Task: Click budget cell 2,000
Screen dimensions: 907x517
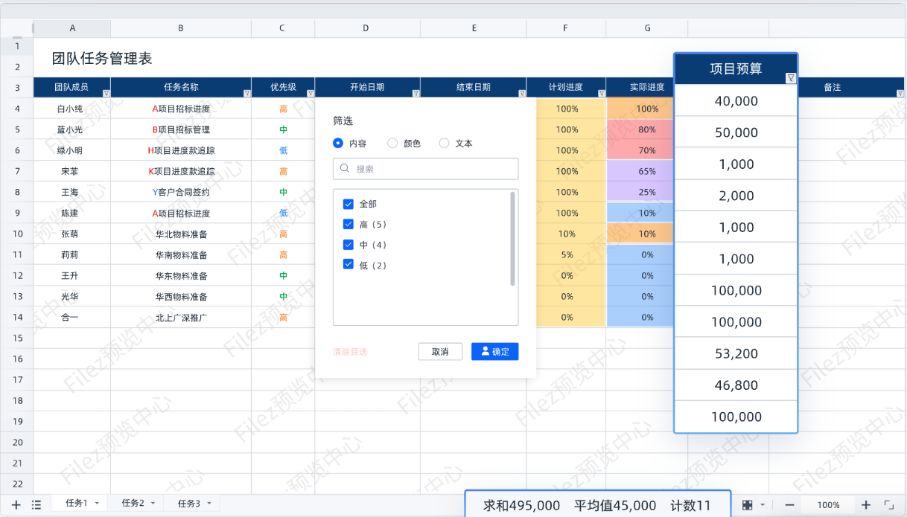Action: click(x=736, y=196)
